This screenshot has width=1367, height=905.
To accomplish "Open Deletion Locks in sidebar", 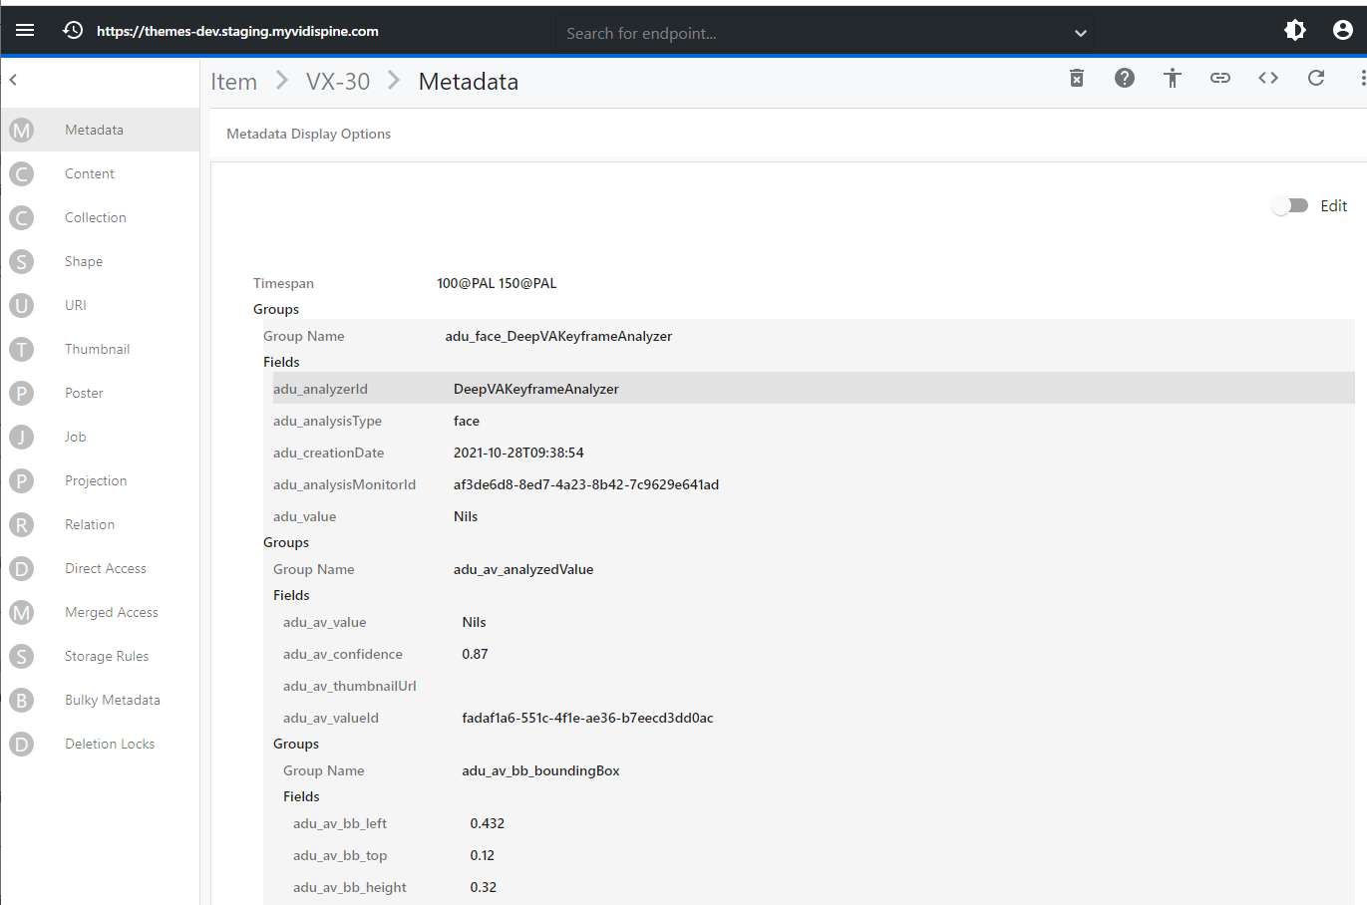I will [x=110, y=744].
